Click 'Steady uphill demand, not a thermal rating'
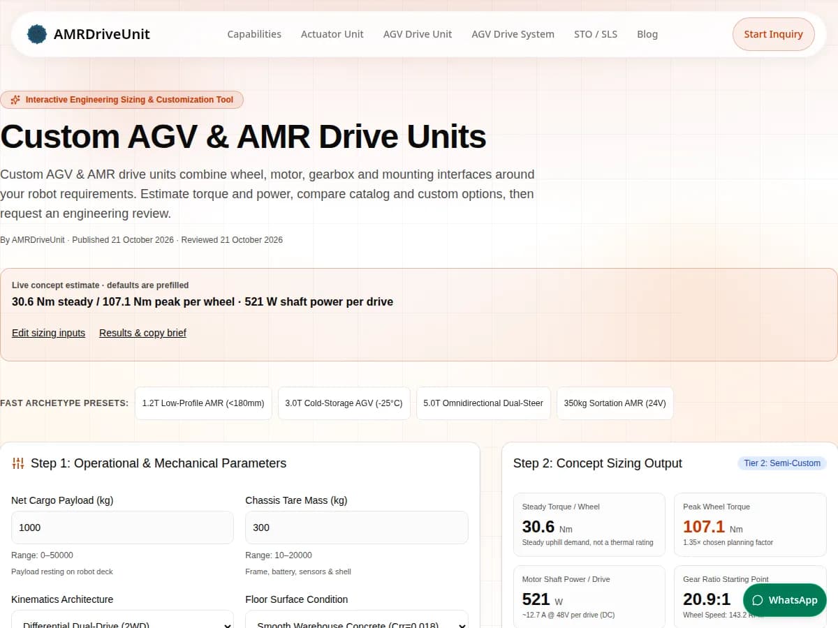838x628 pixels. 588,542
